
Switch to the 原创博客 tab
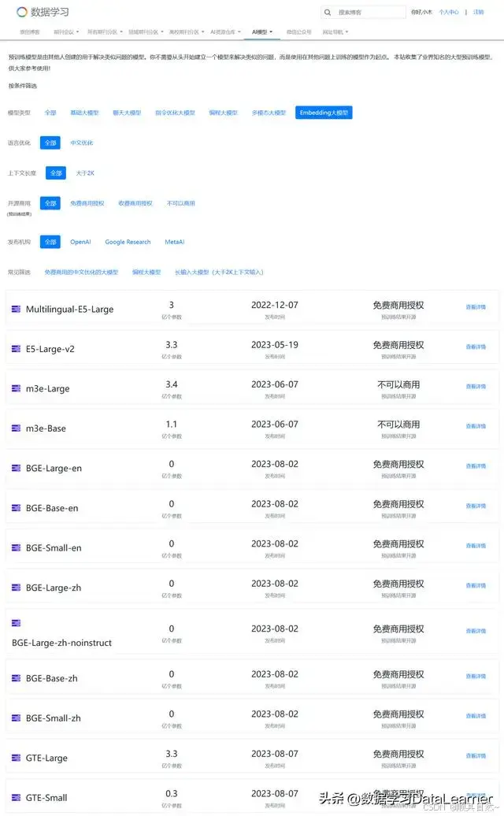tap(29, 32)
